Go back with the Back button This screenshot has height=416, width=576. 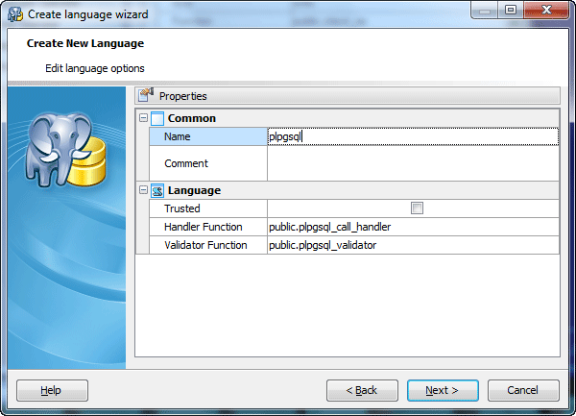tap(362, 390)
